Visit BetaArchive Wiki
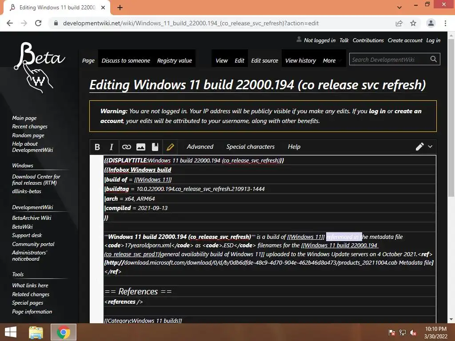Screen dimensions: 455x341 pyautogui.click(x=32, y=218)
